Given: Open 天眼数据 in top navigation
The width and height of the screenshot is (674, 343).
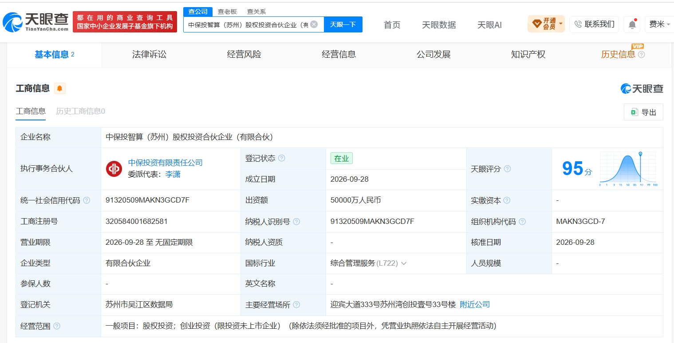Looking at the screenshot, I should coord(439,25).
